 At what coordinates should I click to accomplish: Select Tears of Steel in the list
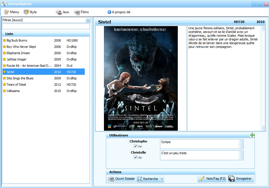(44, 85)
